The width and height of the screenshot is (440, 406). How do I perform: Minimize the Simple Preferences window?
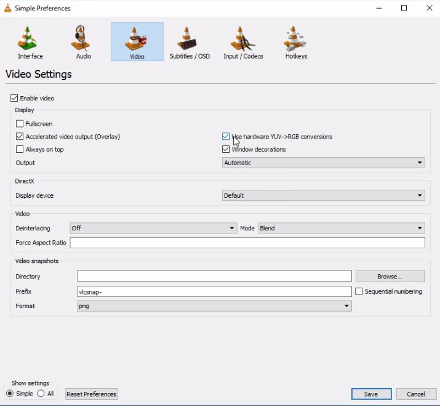pyautogui.click(x=379, y=8)
